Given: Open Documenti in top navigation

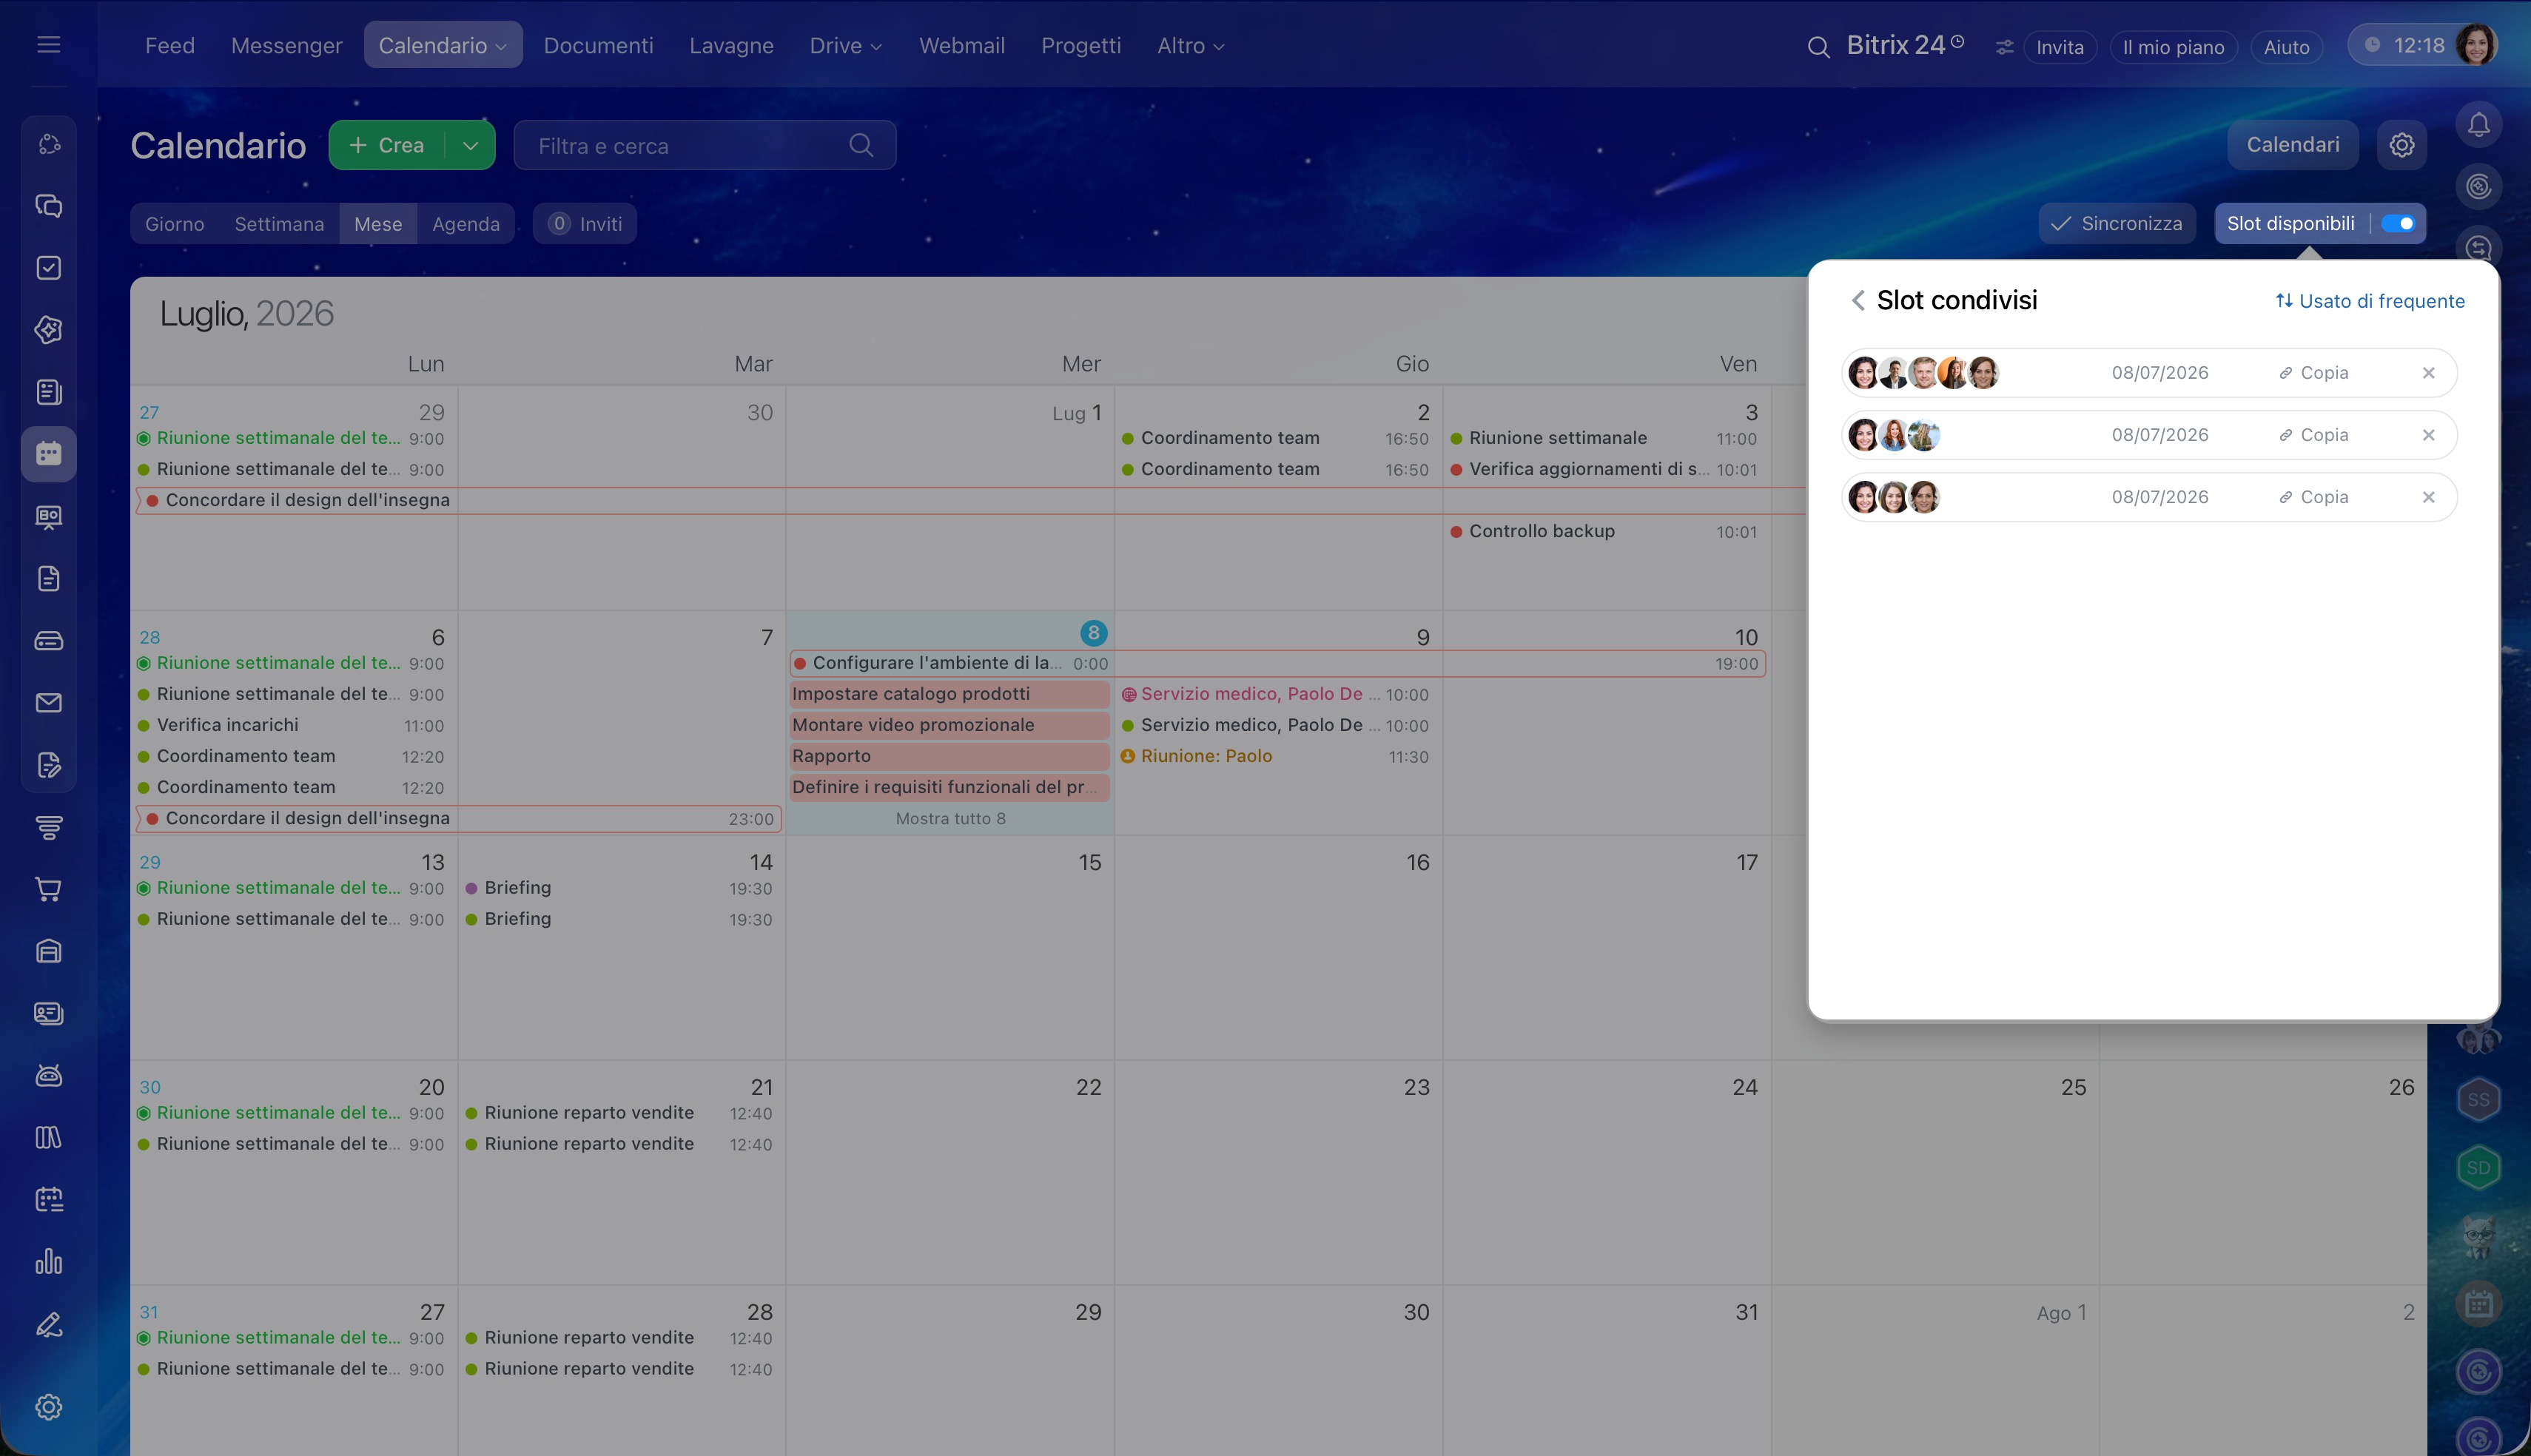Looking at the screenshot, I should [598, 46].
